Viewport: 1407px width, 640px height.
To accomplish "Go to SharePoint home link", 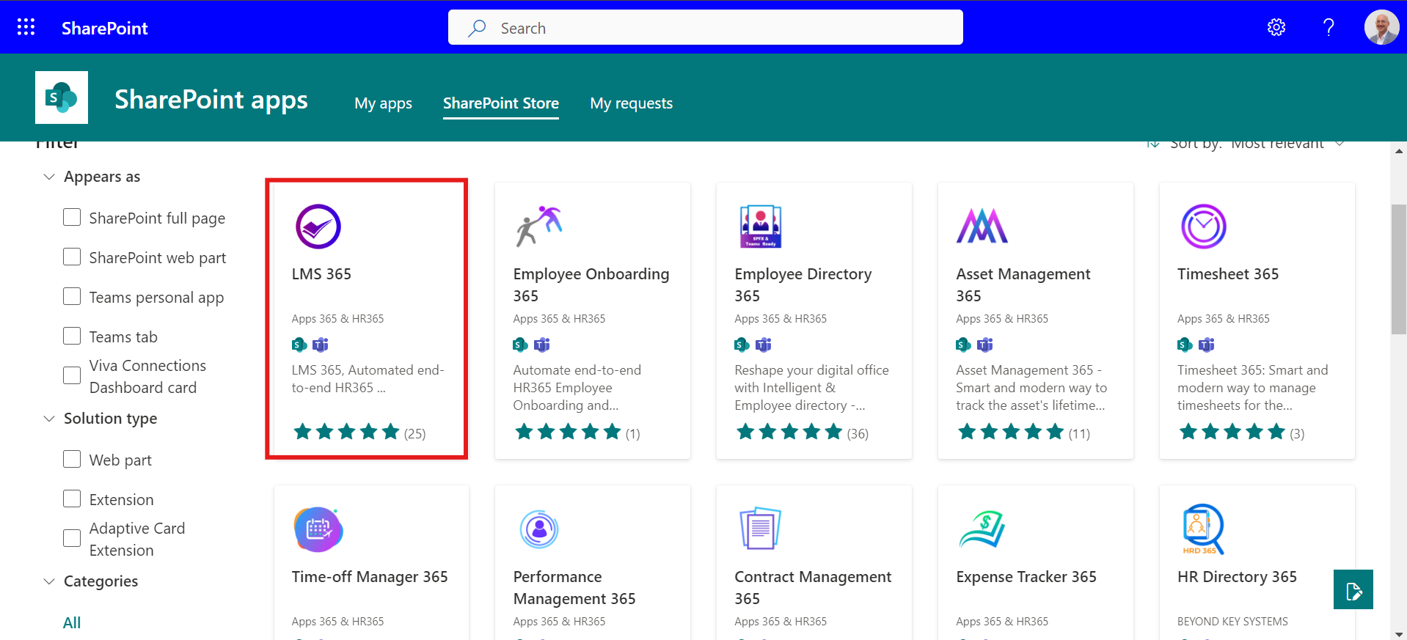I will (105, 28).
